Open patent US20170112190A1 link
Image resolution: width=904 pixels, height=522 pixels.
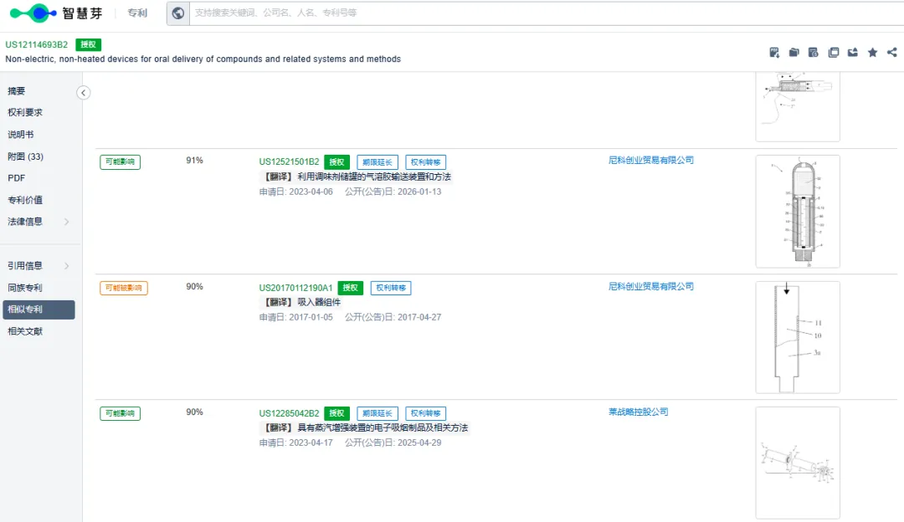(x=295, y=288)
